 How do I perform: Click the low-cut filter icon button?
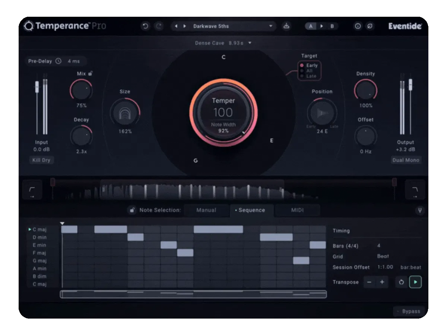click(x=32, y=190)
